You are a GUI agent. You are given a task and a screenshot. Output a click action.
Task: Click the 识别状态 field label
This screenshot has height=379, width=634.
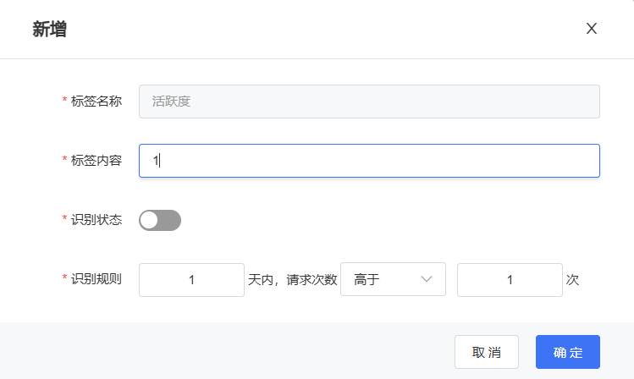pos(96,220)
